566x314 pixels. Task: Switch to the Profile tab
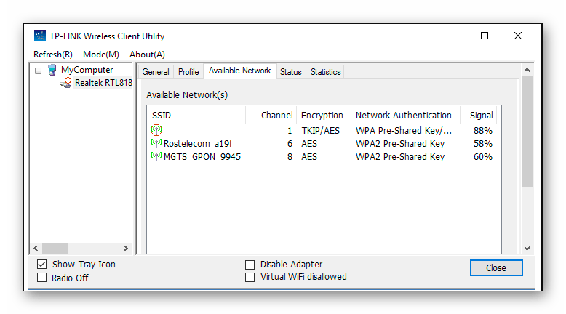coord(188,72)
